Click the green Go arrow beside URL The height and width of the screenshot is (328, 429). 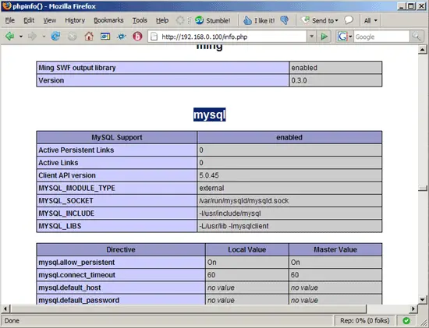324,37
